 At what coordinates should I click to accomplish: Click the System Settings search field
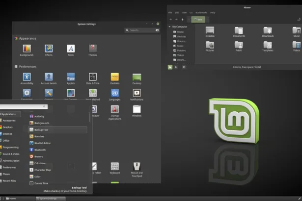[142, 30]
